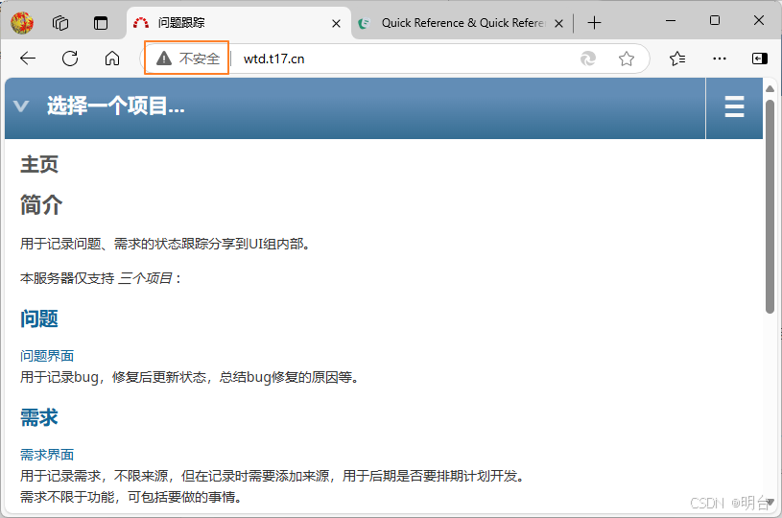The width and height of the screenshot is (782, 518).
Task: Close the Quick Reference tab
Action: tap(559, 23)
